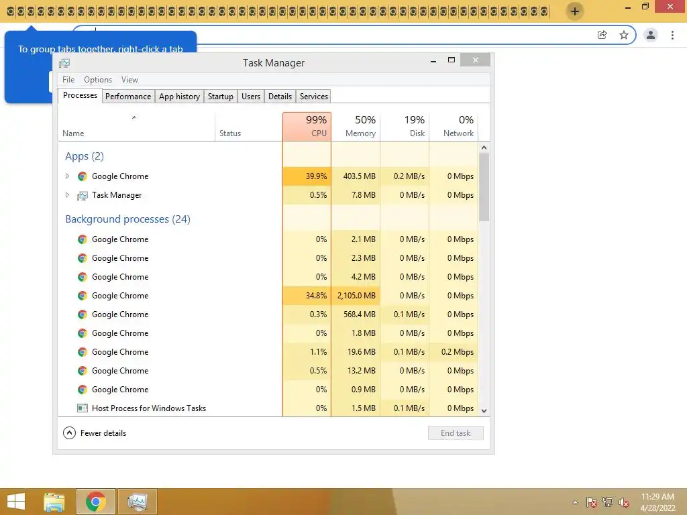
Task: Click the process list scrollbar thumb
Action: click(484, 188)
